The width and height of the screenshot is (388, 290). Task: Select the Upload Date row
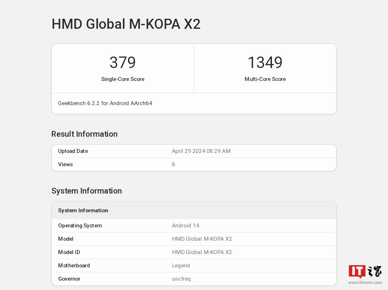point(194,151)
